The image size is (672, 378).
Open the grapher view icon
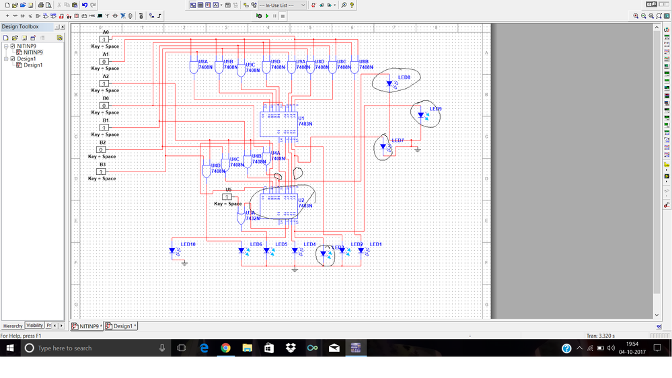pos(215,5)
